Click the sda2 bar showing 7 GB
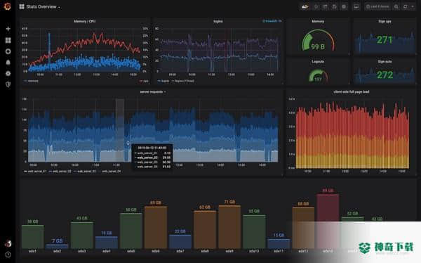 click(57, 246)
